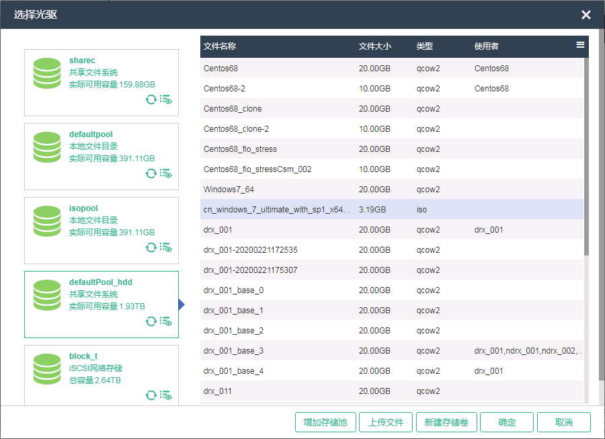Click the 增加存储池 button

[x=325, y=422]
